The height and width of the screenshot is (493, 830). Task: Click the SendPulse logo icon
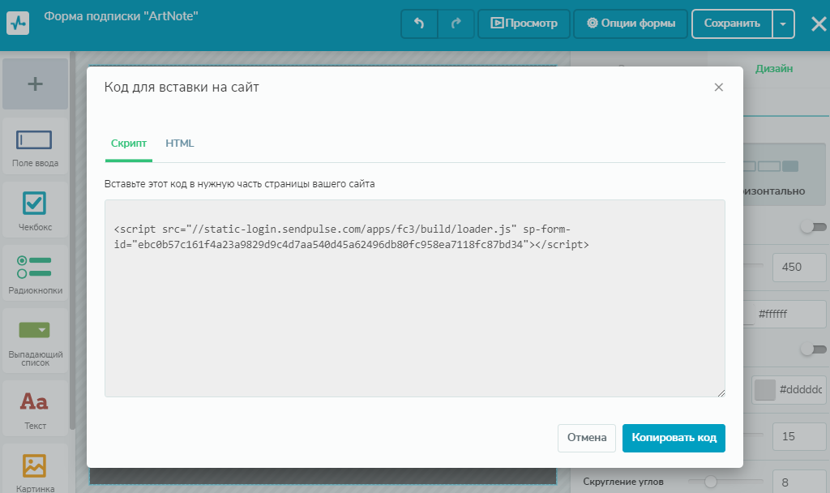click(18, 24)
